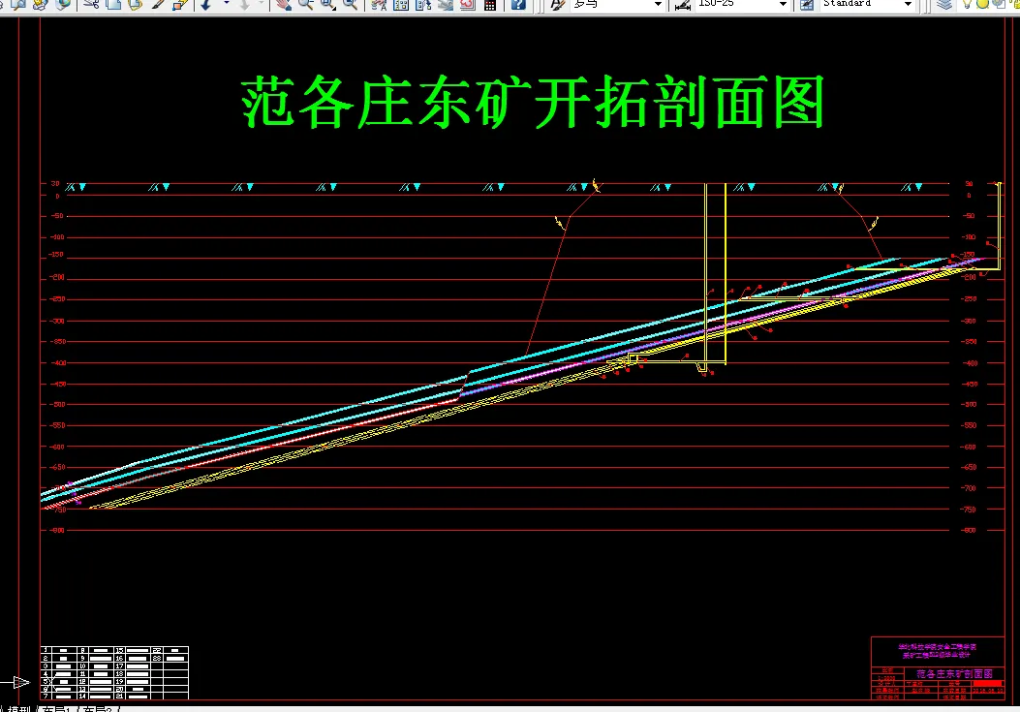Open Layer Properties Manager
Screen dimensions: 1020x712
944,5
